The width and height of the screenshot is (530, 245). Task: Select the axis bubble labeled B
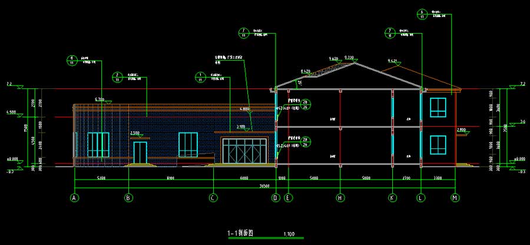point(128,198)
